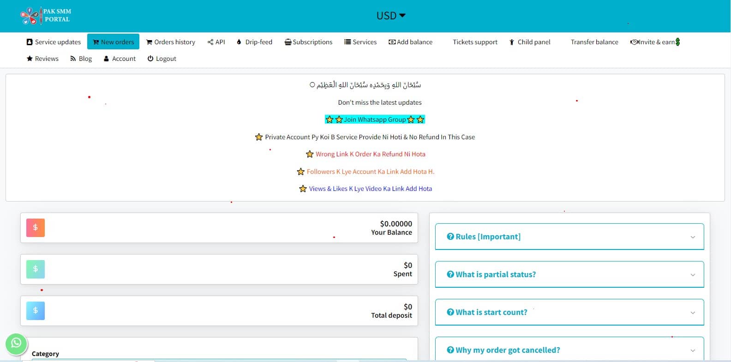Click the Reviews star icon
Image resolution: width=731 pixels, height=362 pixels.
tap(30, 59)
